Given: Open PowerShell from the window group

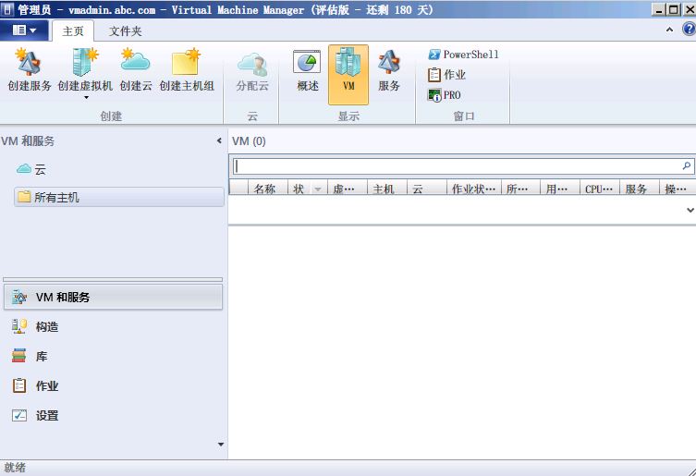Looking at the screenshot, I should (463, 55).
